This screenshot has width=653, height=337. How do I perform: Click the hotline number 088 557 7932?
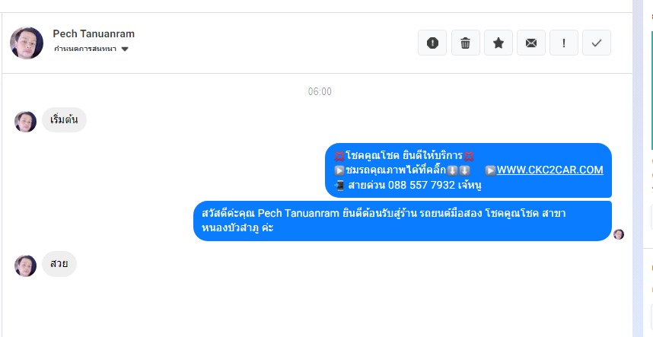[422, 185]
